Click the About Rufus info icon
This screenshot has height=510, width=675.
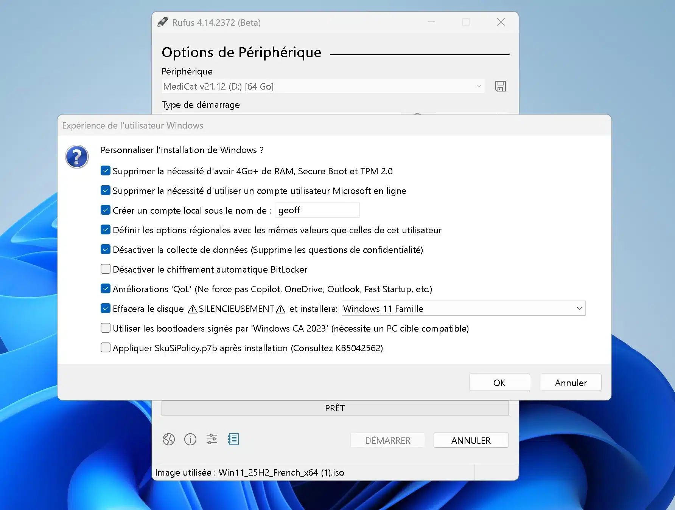pyautogui.click(x=190, y=439)
